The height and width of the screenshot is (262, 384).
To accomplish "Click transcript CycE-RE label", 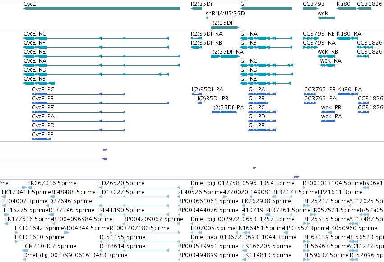I will click(35, 52).
